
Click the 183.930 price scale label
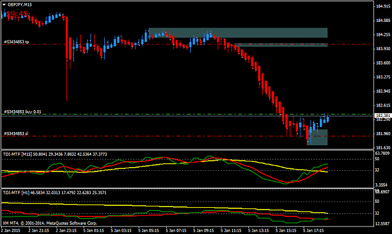pos(383,49)
